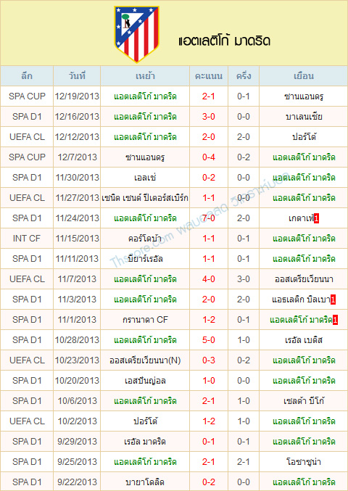Select the เยือน column header
The height and width of the screenshot is (491, 348).
pyautogui.click(x=304, y=76)
